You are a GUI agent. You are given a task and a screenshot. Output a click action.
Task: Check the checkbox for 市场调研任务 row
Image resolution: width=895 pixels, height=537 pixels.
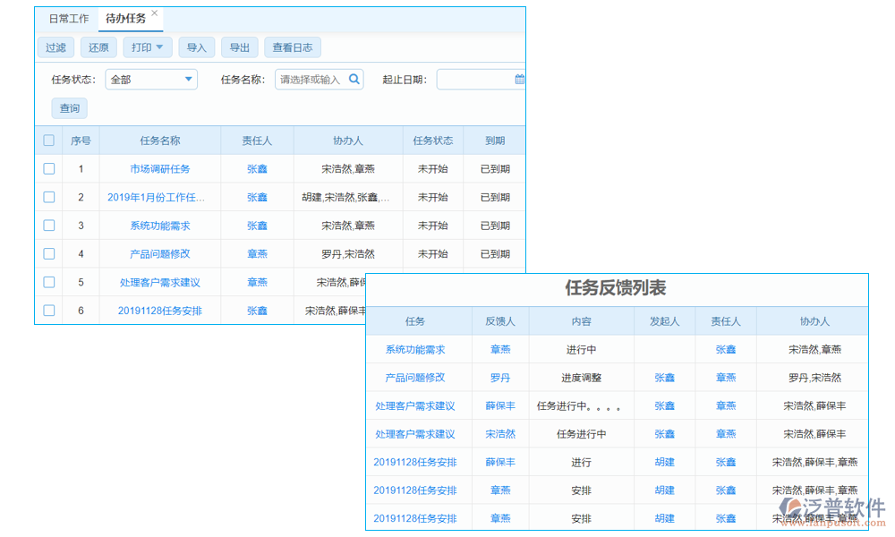tap(48, 168)
